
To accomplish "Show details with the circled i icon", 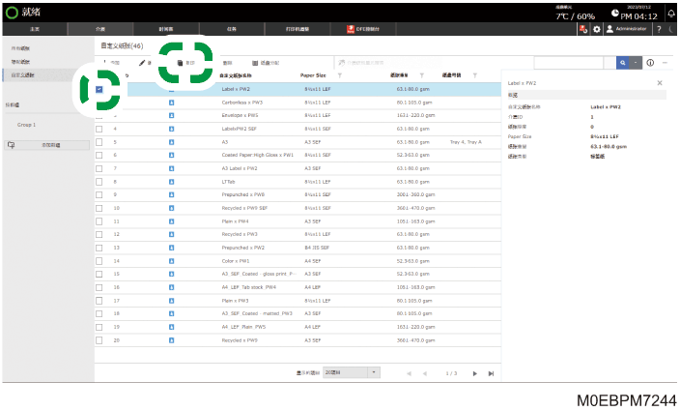I will click(x=650, y=63).
